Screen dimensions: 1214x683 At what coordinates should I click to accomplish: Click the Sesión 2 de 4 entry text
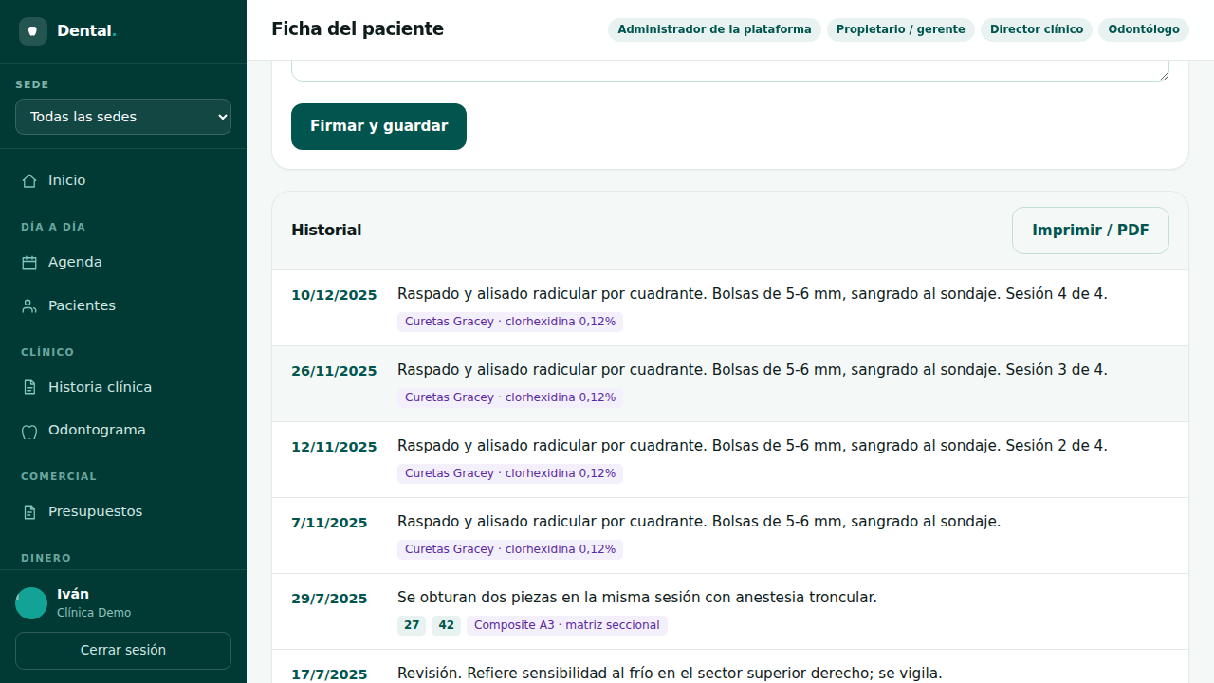pos(752,446)
